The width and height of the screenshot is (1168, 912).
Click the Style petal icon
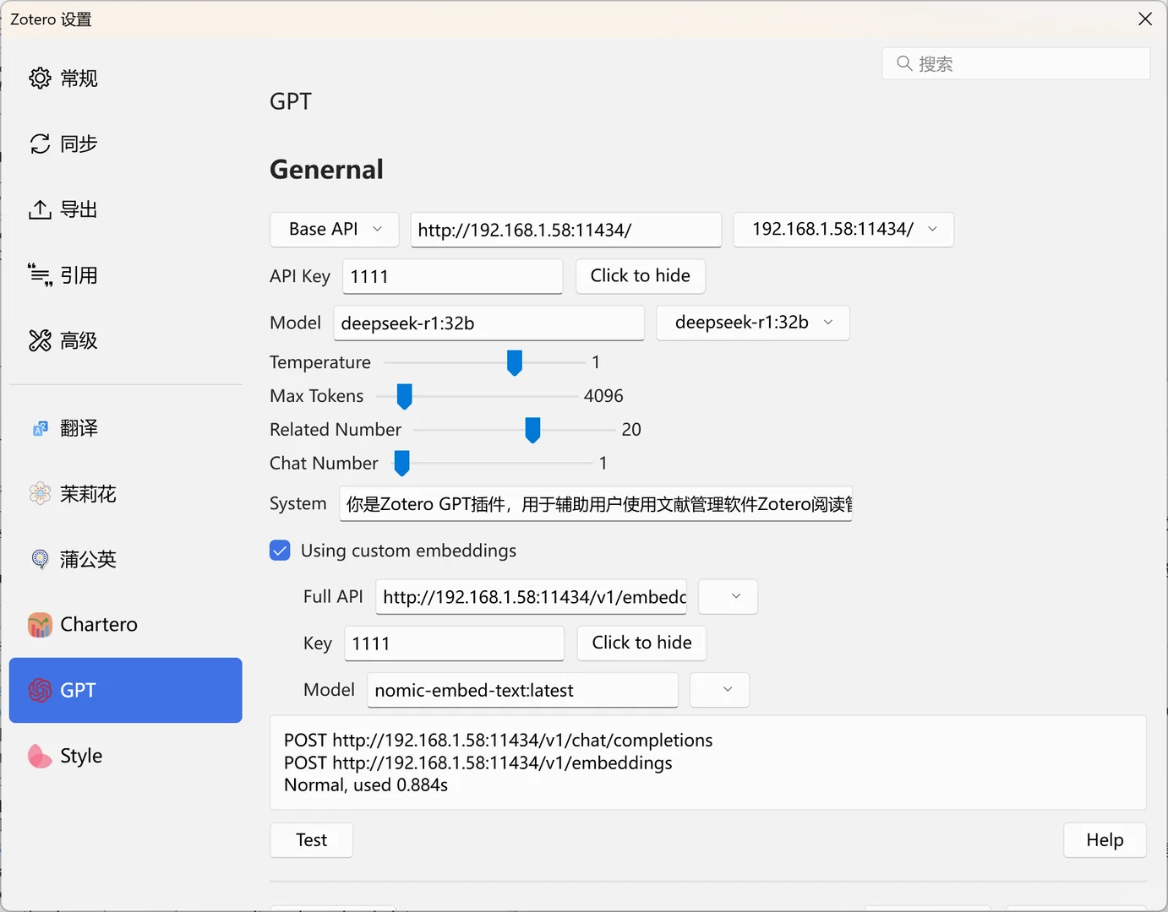(x=40, y=756)
